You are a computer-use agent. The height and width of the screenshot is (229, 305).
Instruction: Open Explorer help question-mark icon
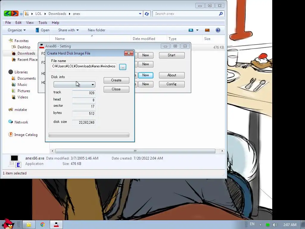coord(218,30)
